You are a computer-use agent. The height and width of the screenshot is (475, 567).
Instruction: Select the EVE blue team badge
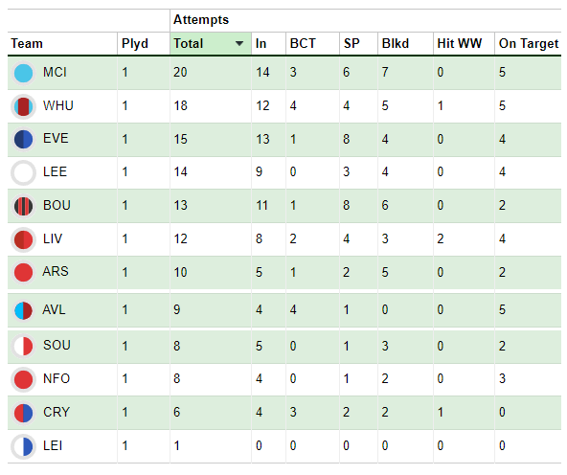tap(24, 140)
